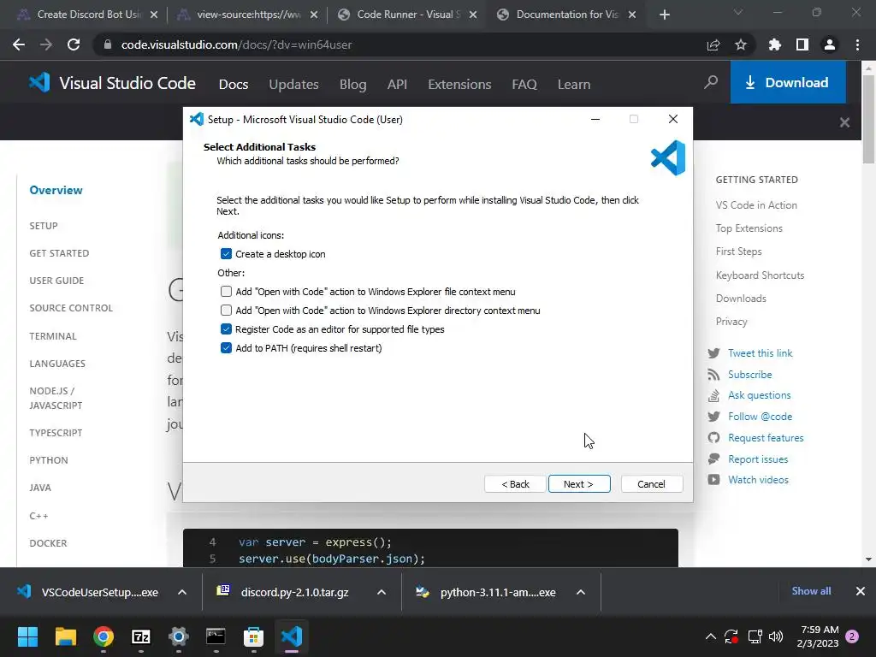This screenshot has height=657, width=876.
Task: Close the downloads bar
Action: pyautogui.click(x=861, y=591)
